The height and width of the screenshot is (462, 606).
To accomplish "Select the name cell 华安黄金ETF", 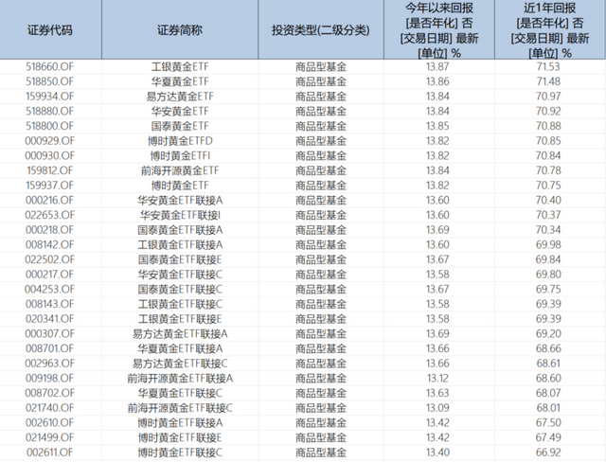I will [x=180, y=112].
